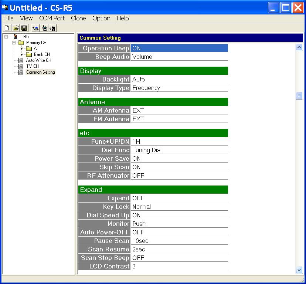Change the Key Lock Normal value
This screenshot has height=284, width=306.
coord(179,207)
